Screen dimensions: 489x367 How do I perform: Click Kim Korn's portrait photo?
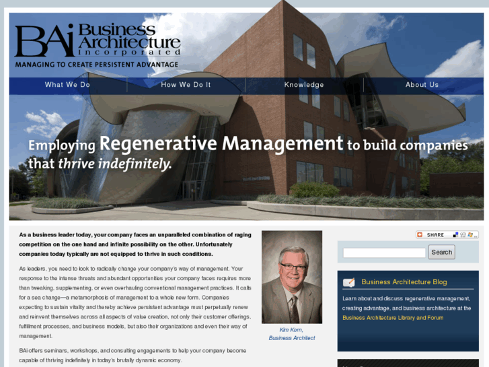pos(292,277)
